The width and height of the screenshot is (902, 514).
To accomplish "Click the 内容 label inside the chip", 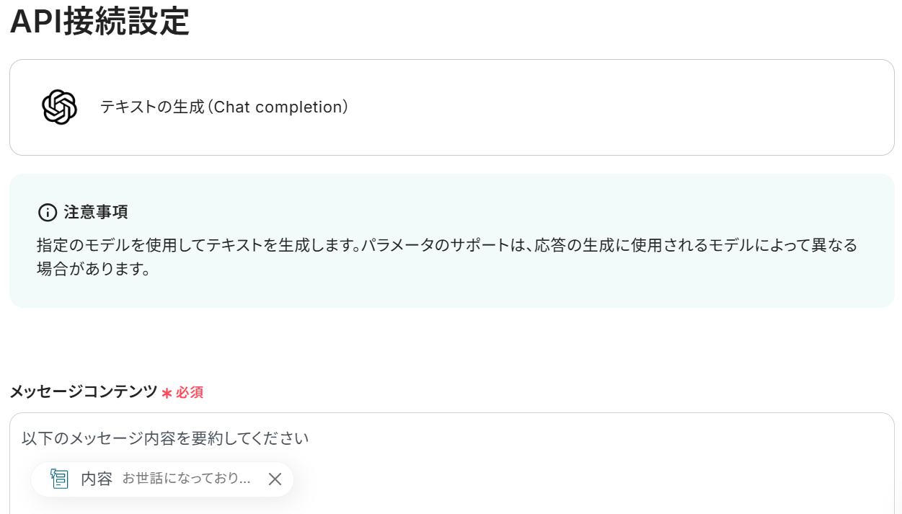I will [x=97, y=479].
